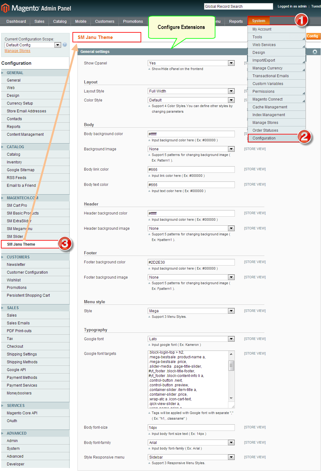Viewport: 321px width, 471px height.
Task: Collapse the SALES sidebar section header
Action: [35, 308]
